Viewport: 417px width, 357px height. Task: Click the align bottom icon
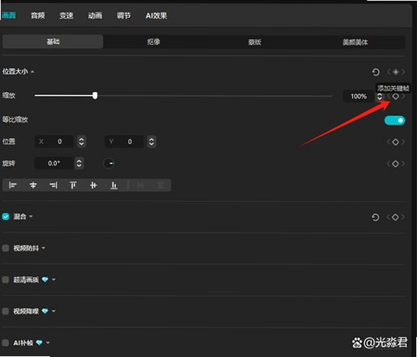click(x=114, y=185)
